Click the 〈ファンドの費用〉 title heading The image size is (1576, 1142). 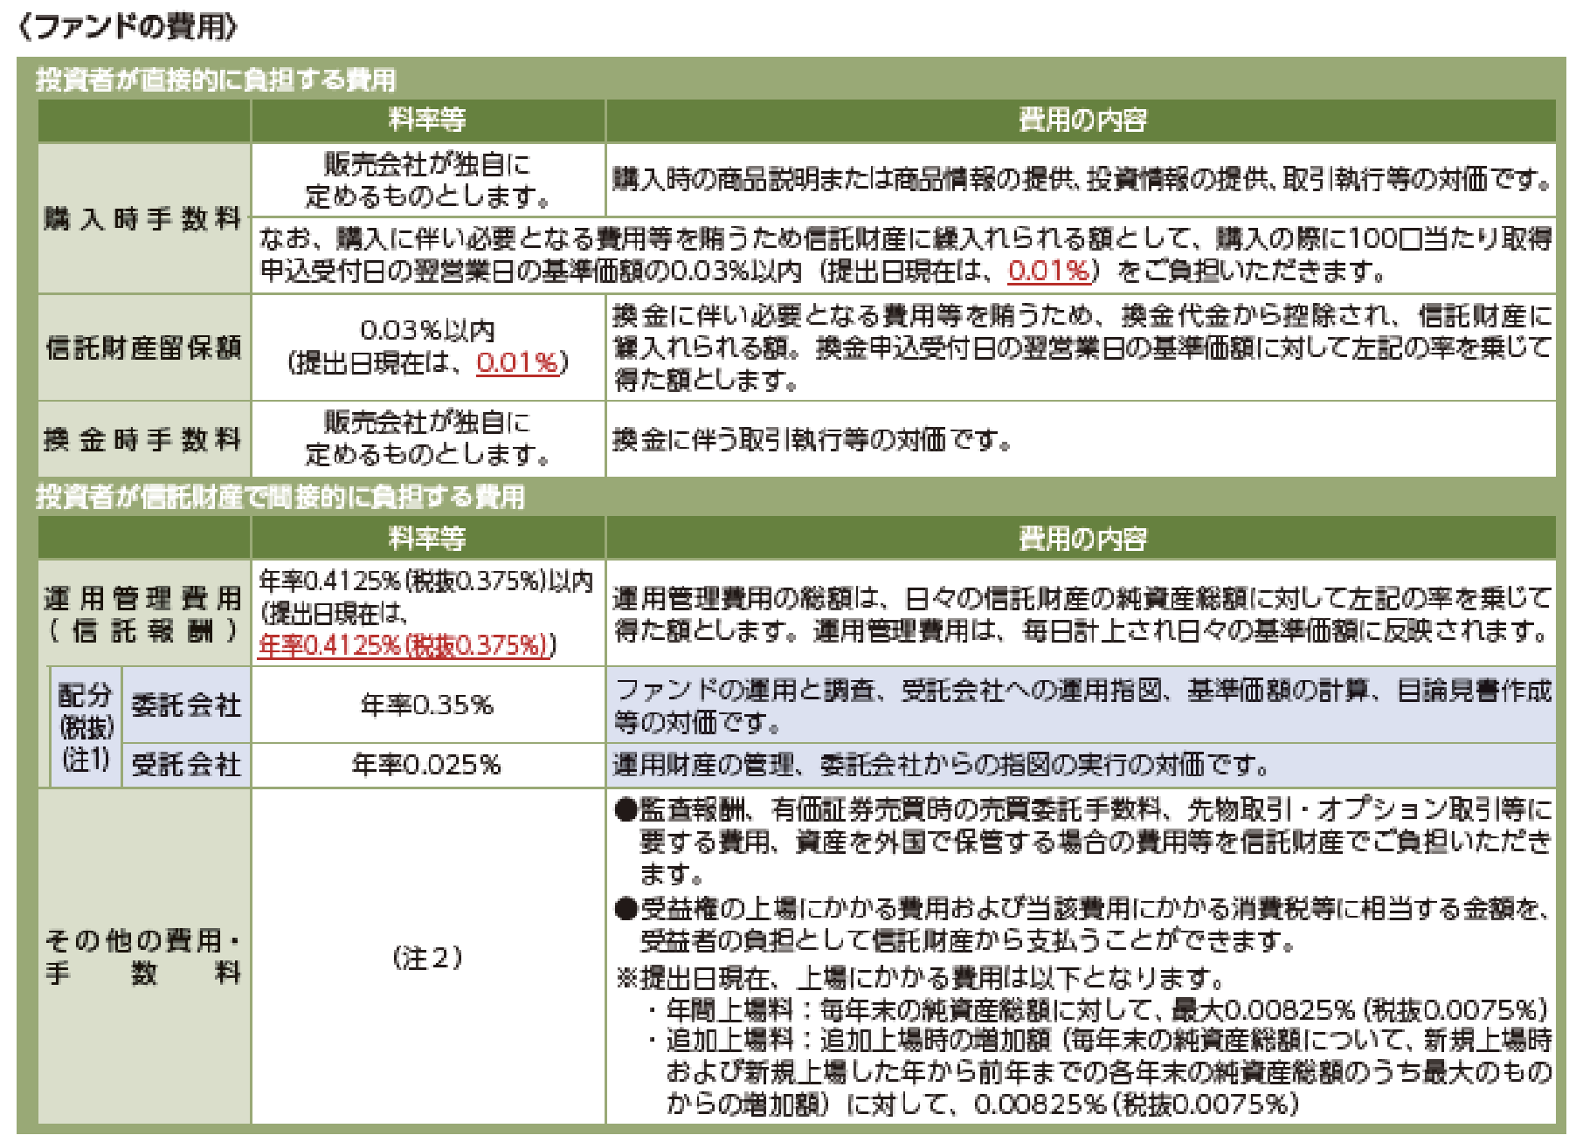click(x=128, y=27)
